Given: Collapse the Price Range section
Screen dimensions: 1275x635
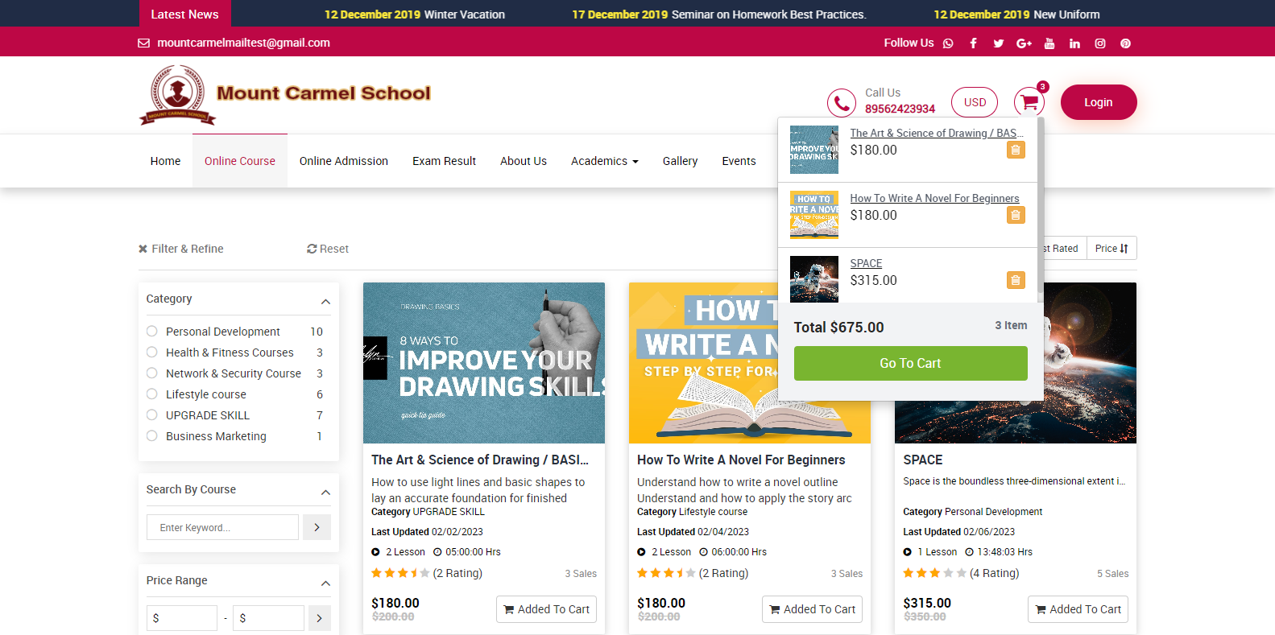Looking at the screenshot, I should 325,583.
